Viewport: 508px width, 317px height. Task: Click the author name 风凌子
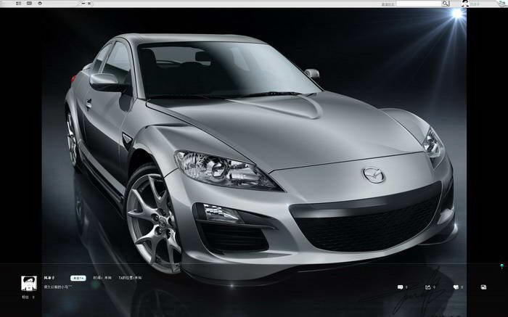[49, 278]
